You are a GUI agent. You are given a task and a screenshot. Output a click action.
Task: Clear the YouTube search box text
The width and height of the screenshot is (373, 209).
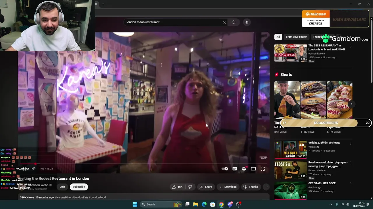(x=224, y=22)
